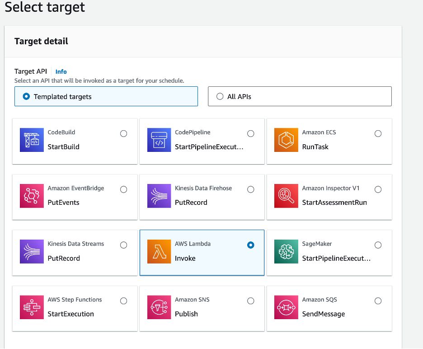Click StartPipelineExecution text under CodePipeline

pyautogui.click(x=209, y=147)
